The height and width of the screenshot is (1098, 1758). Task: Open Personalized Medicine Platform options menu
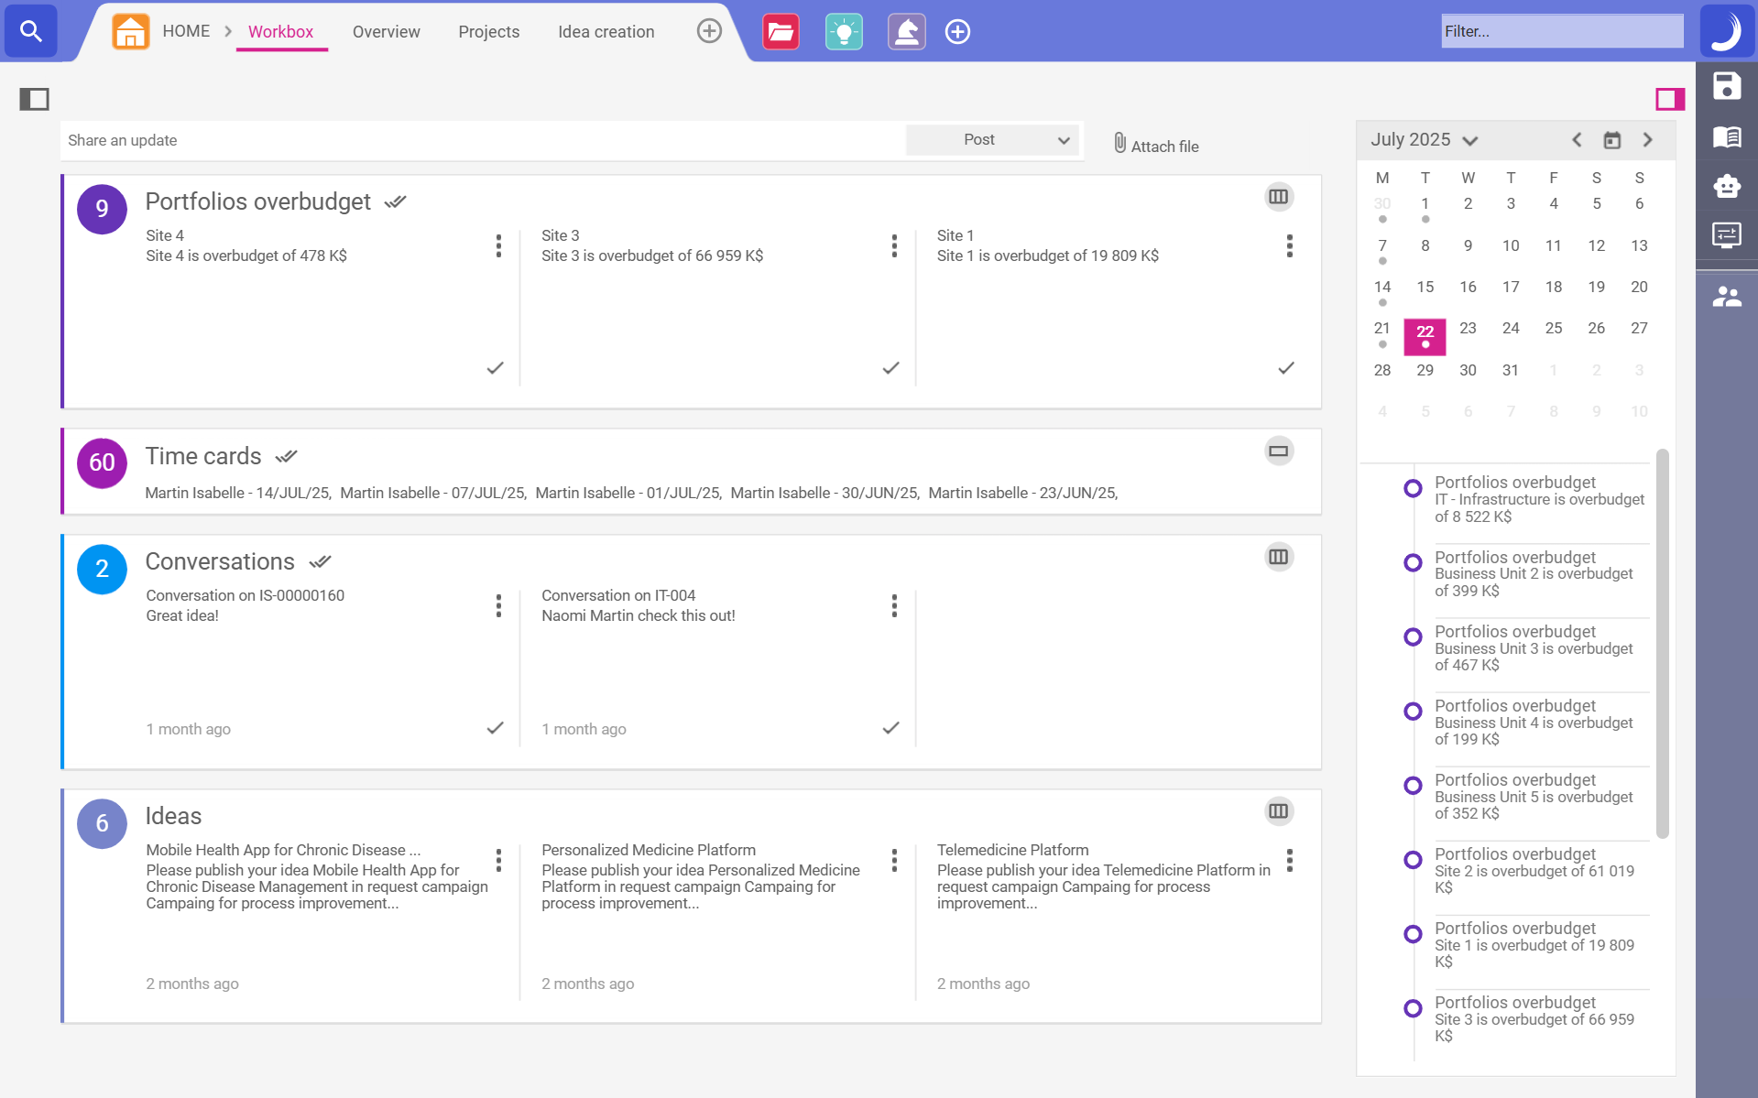point(894,860)
